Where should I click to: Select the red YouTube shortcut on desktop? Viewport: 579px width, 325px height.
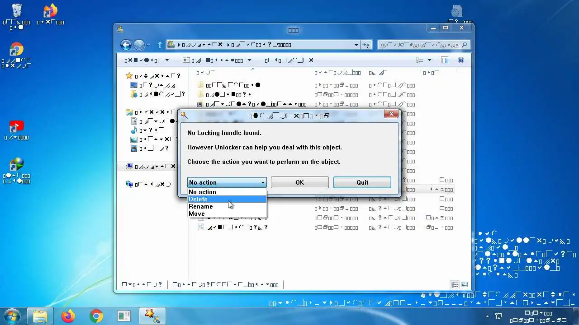(16, 130)
